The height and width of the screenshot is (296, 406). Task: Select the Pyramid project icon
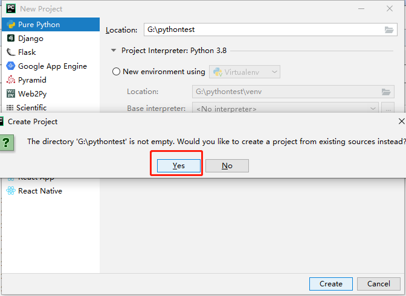pos(11,80)
